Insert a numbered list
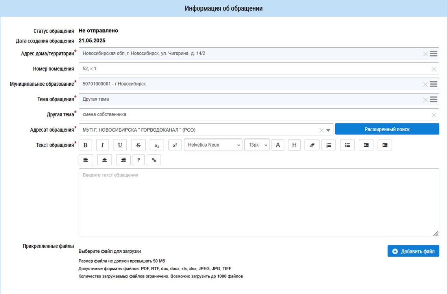This screenshot has width=447, height=294. tap(329, 145)
